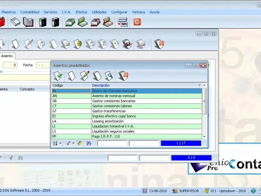
Task: Open the I.V.A. menu
Action: pyautogui.click(x=66, y=12)
